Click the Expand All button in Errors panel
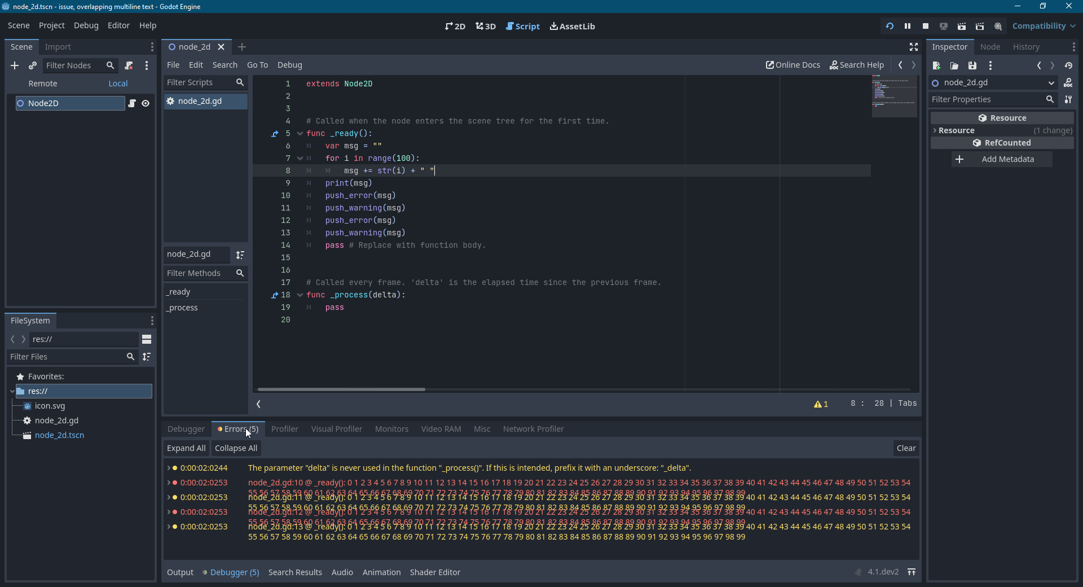The width and height of the screenshot is (1083, 587). [186, 448]
